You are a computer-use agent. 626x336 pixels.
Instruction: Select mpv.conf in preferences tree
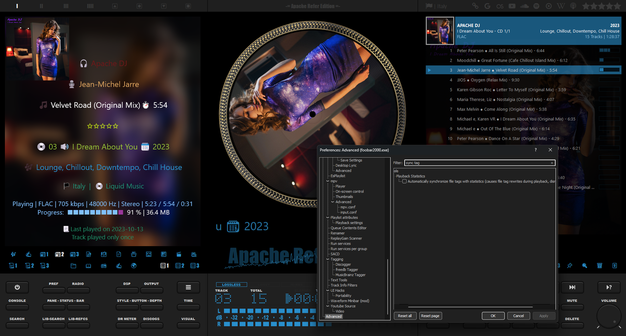[x=348, y=207]
